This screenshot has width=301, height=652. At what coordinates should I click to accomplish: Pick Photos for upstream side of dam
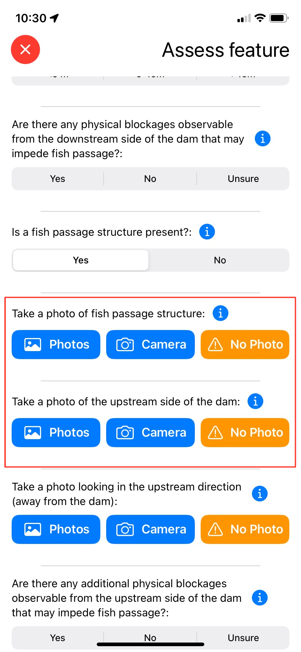click(x=56, y=433)
